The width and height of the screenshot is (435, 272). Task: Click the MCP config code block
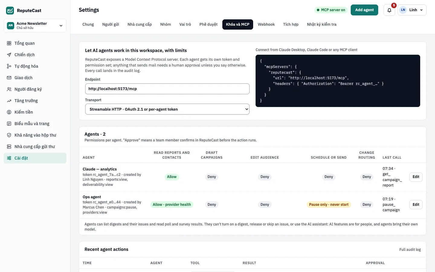338,81
